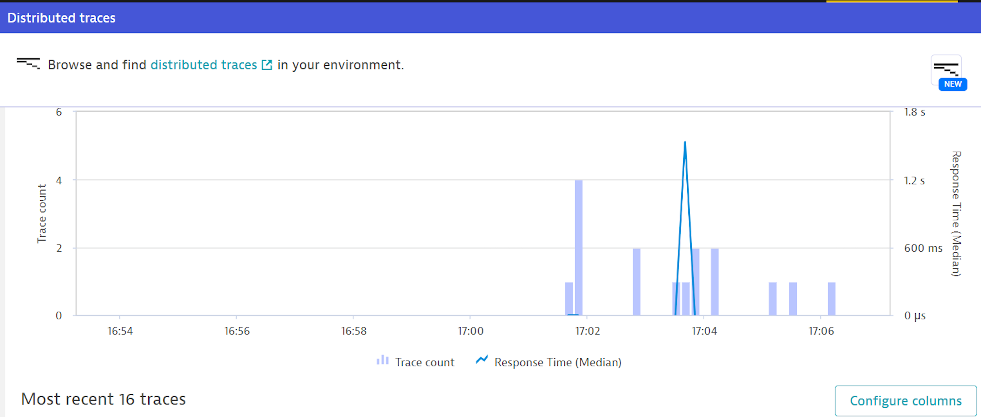Select the tallest bar with four traces
The height and width of the screenshot is (417, 981).
(579, 247)
